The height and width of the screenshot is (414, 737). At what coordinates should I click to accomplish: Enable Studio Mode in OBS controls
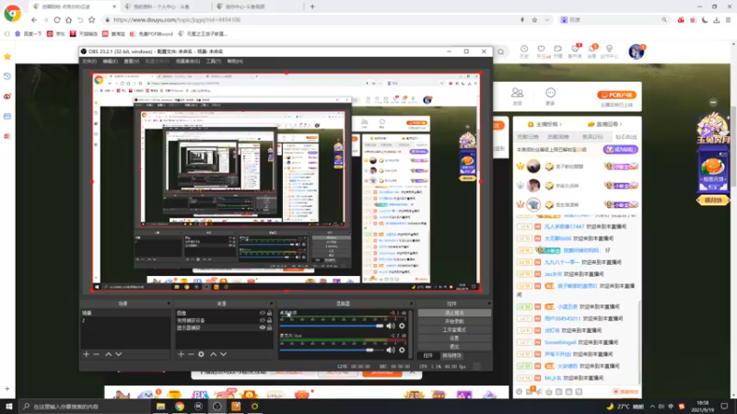point(454,330)
